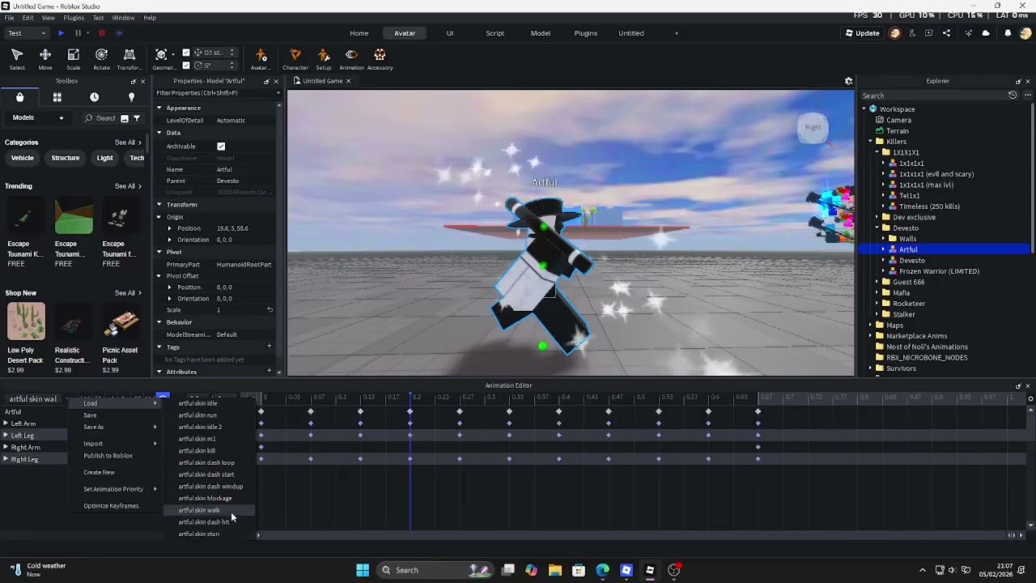This screenshot has width=1036, height=583.
Task: Click See All next to Trending
Action: (128, 186)
